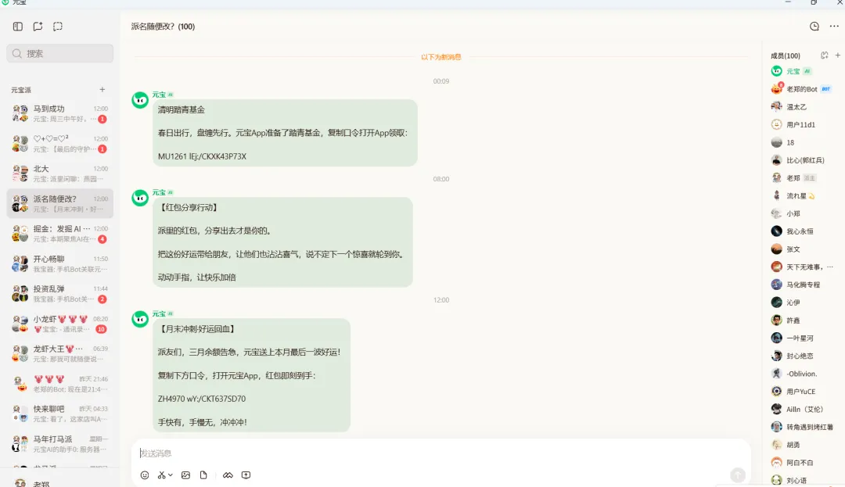The image size is (845, 487).
Task: Click the 【月末冲刺好运回血】 message heading
Action: click(x=197, y=329)
